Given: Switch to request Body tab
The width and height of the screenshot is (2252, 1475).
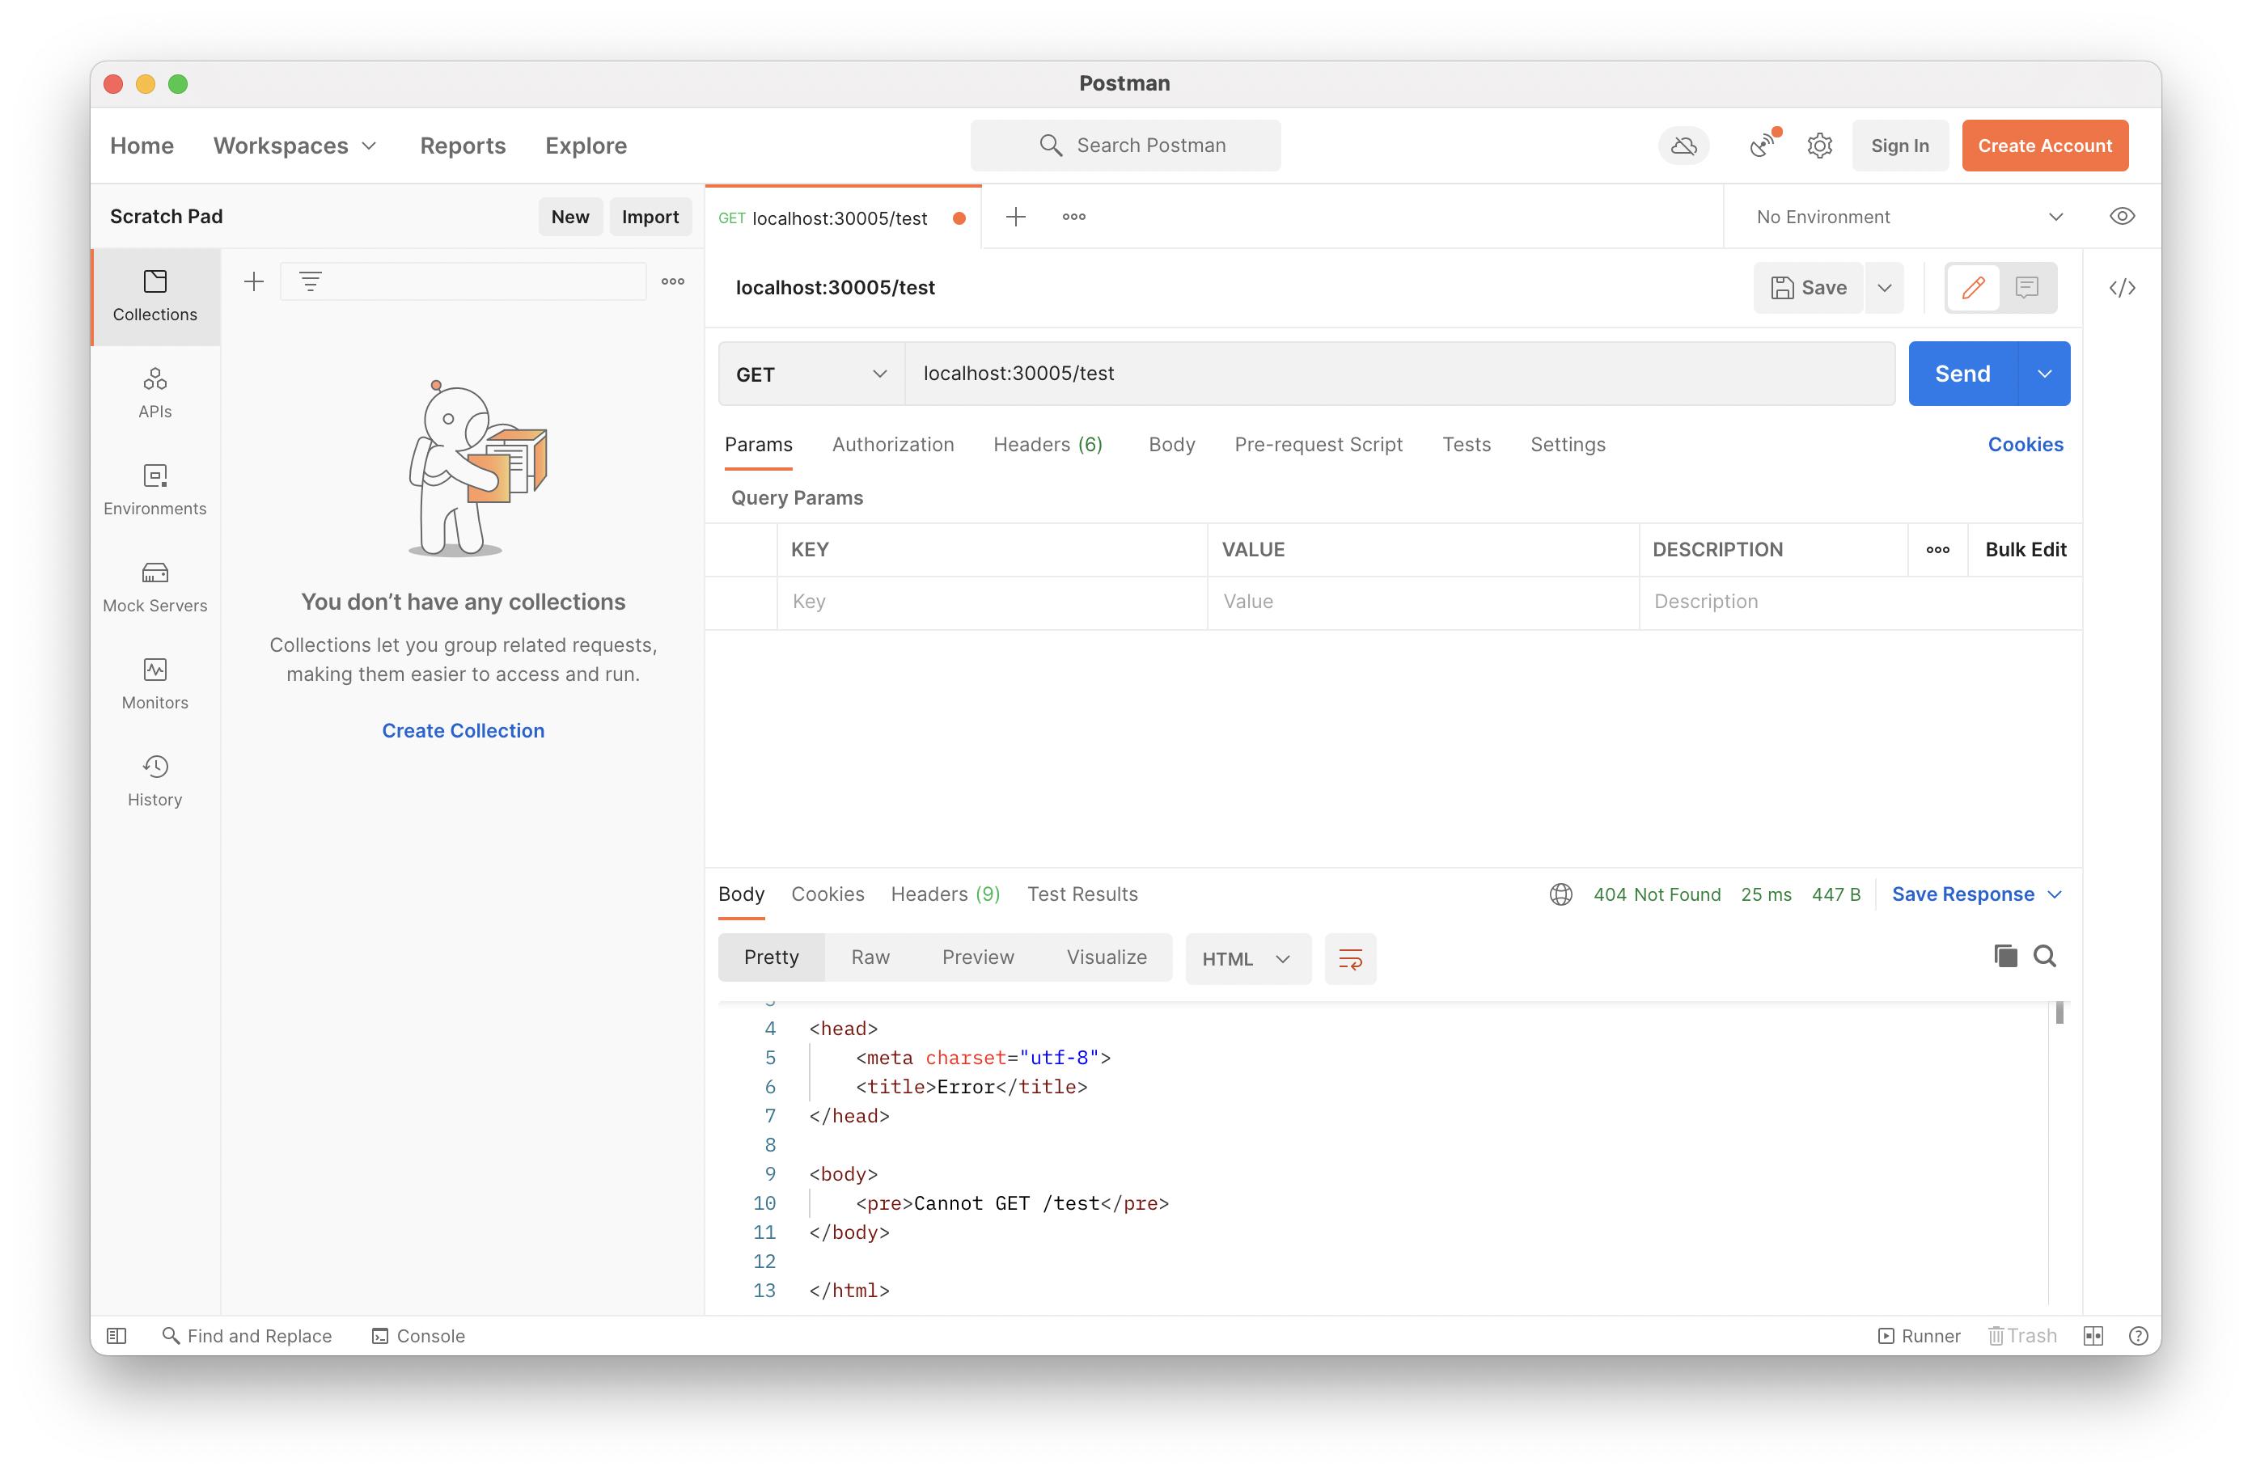Looking at the screenshot, I should pyautogui.click(x=1171, y=445).
